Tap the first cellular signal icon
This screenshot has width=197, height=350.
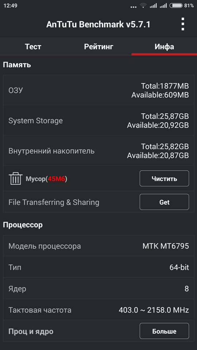coord(153,5)
